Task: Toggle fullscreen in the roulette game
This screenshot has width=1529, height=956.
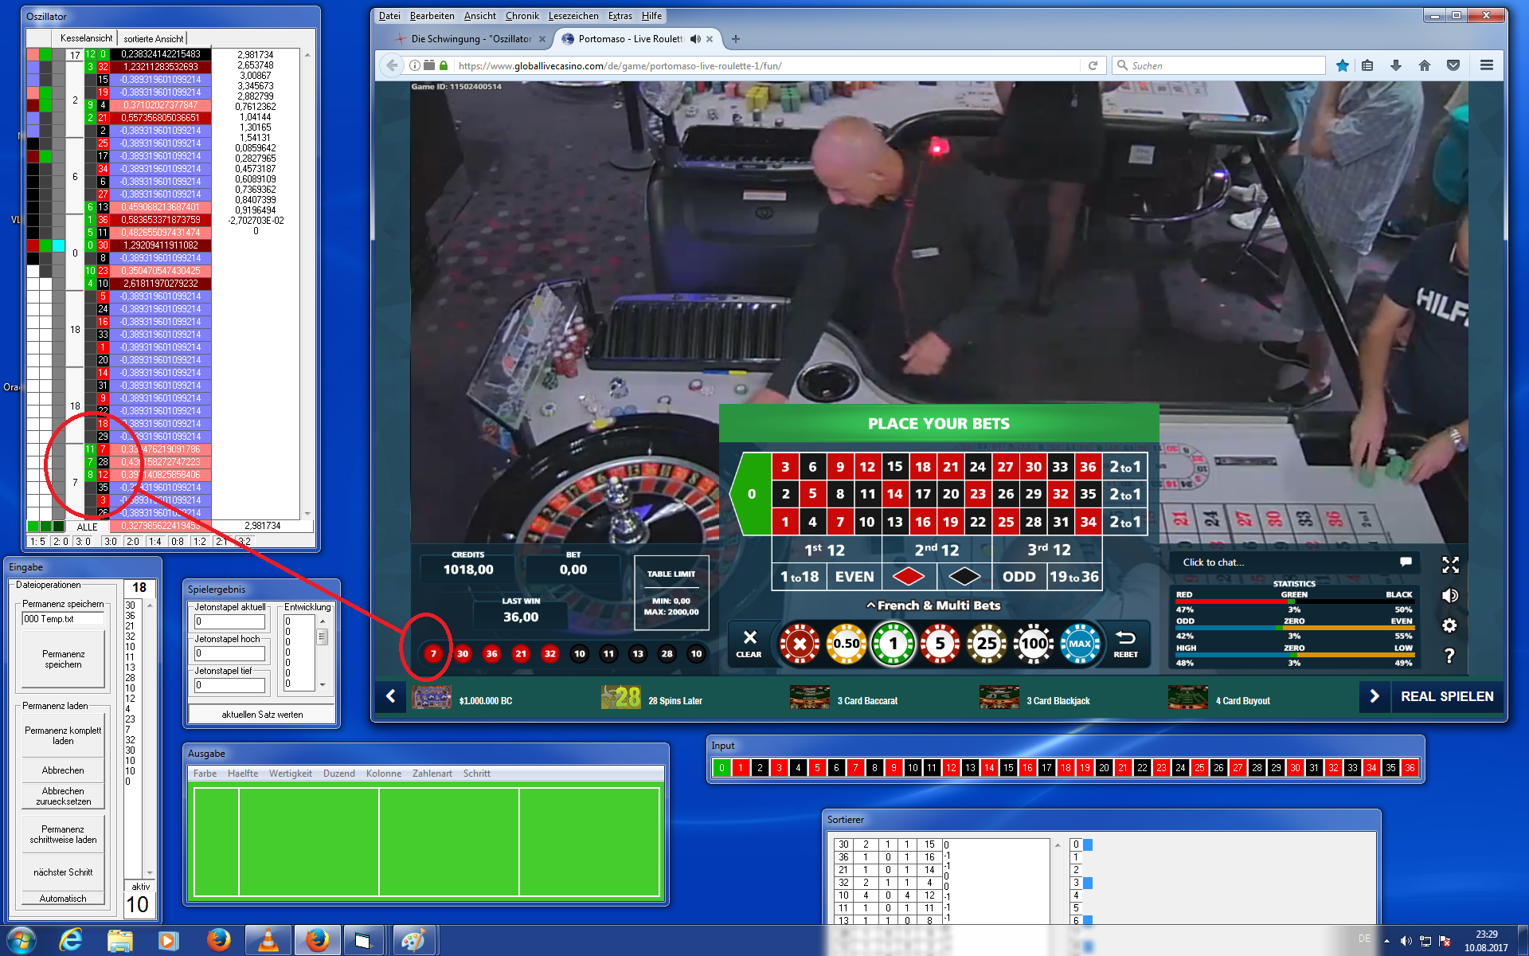Action: [1450, 565]
